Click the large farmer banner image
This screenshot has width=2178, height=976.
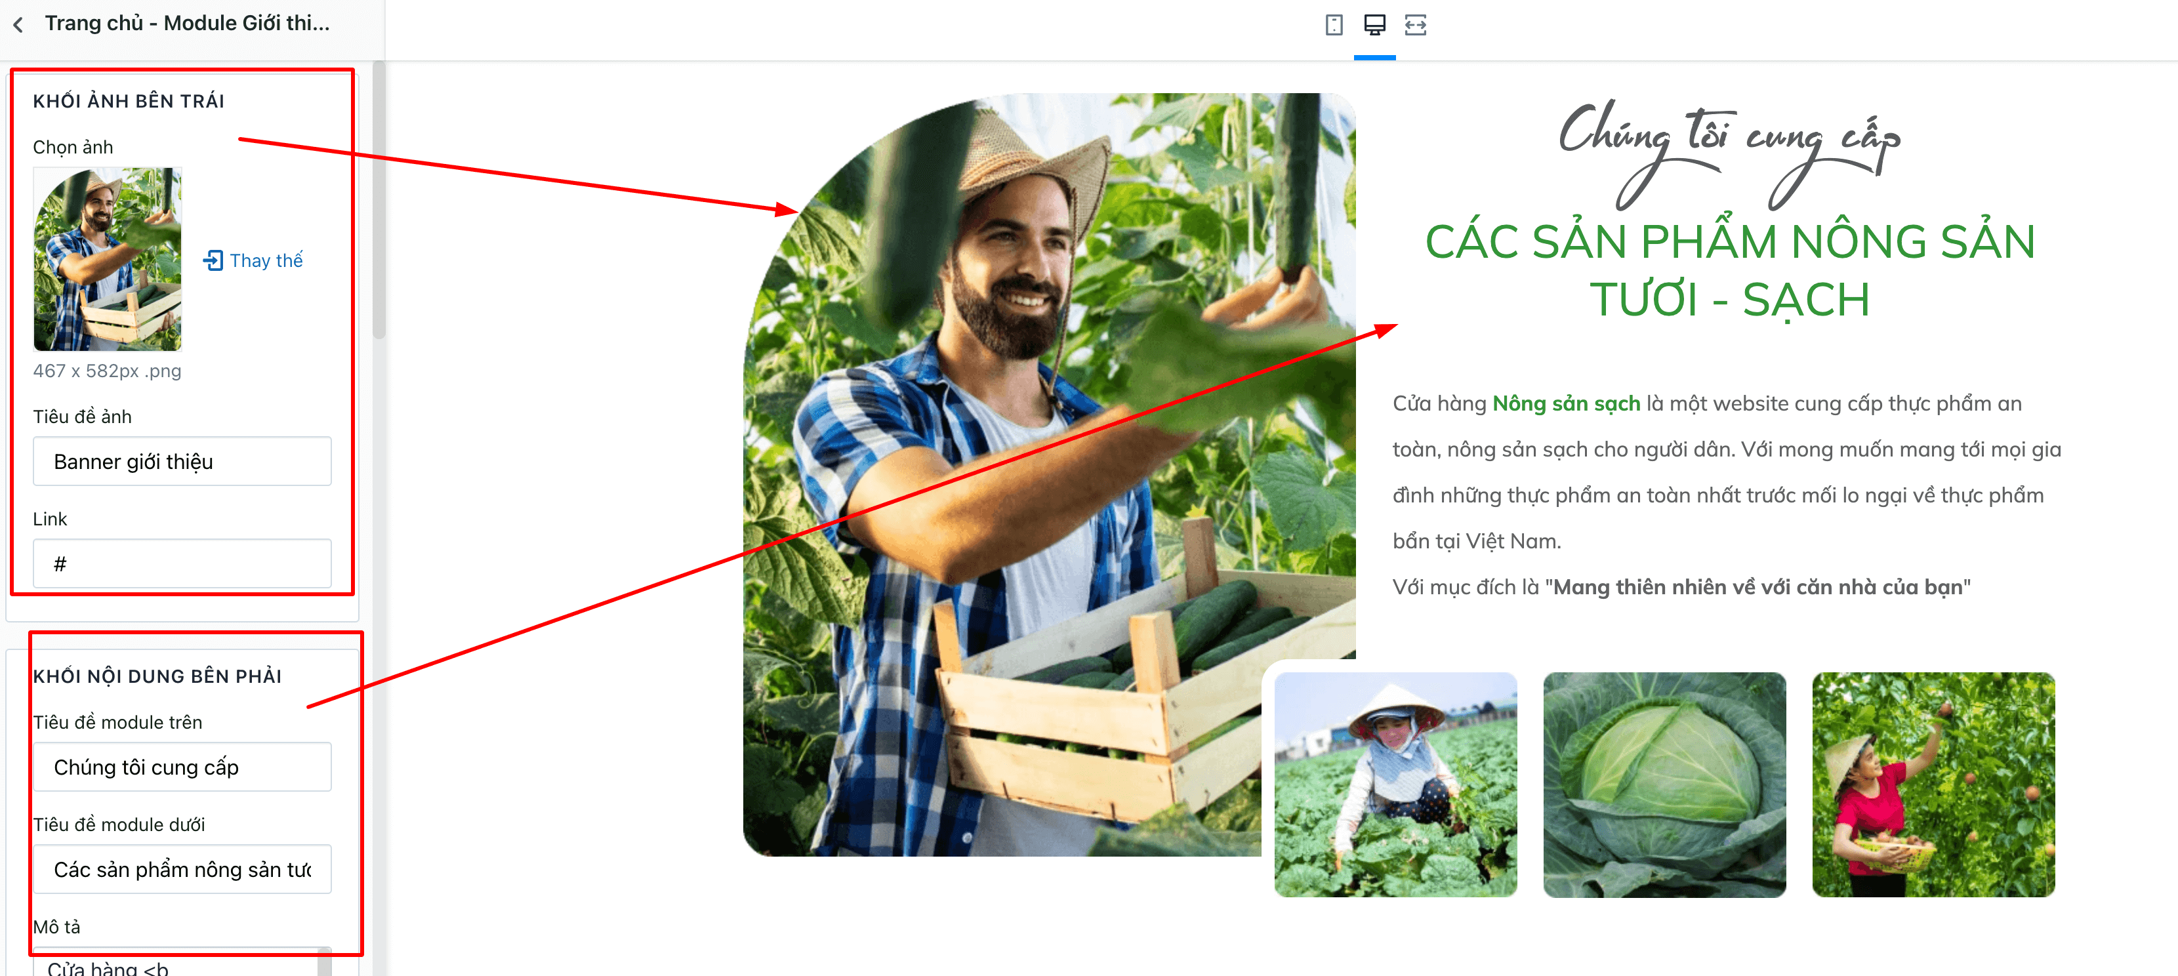[x=1048, y=475]
